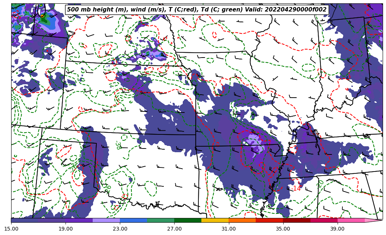Select the pink colorbar segment near 39.00
The width and height of the screenshot is (386, 235).
351,220
